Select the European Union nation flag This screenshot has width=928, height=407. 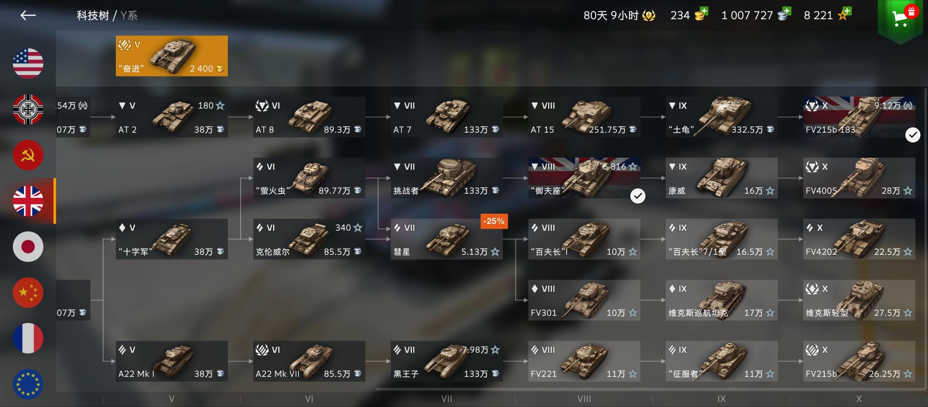pos(28,384)
